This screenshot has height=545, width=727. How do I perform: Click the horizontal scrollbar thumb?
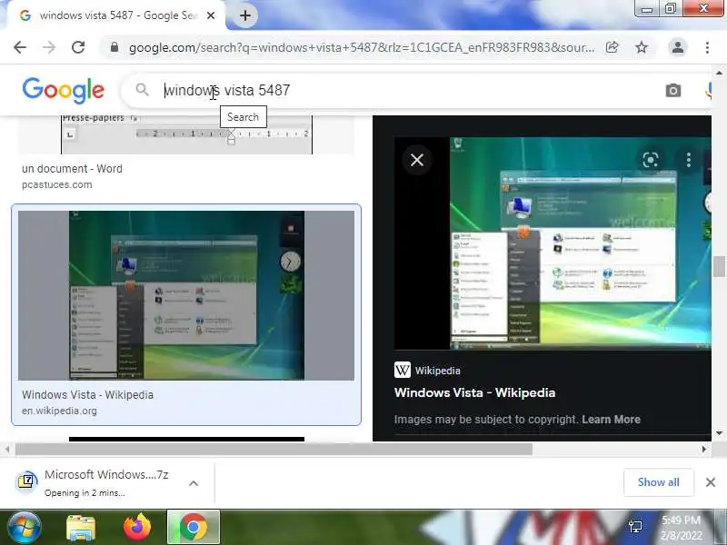point(274,449)
